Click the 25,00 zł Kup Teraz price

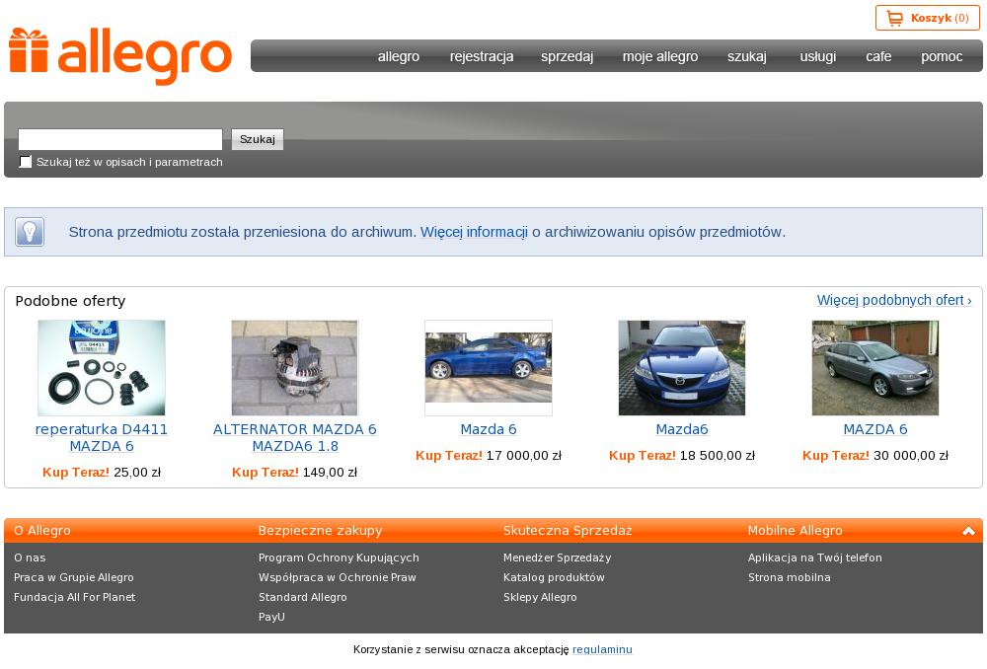[102, 472]
